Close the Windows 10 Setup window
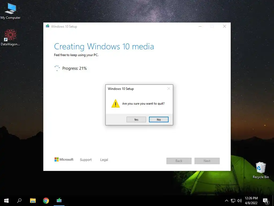The height and width of the screenshot is (206, 274). [224, 27]
